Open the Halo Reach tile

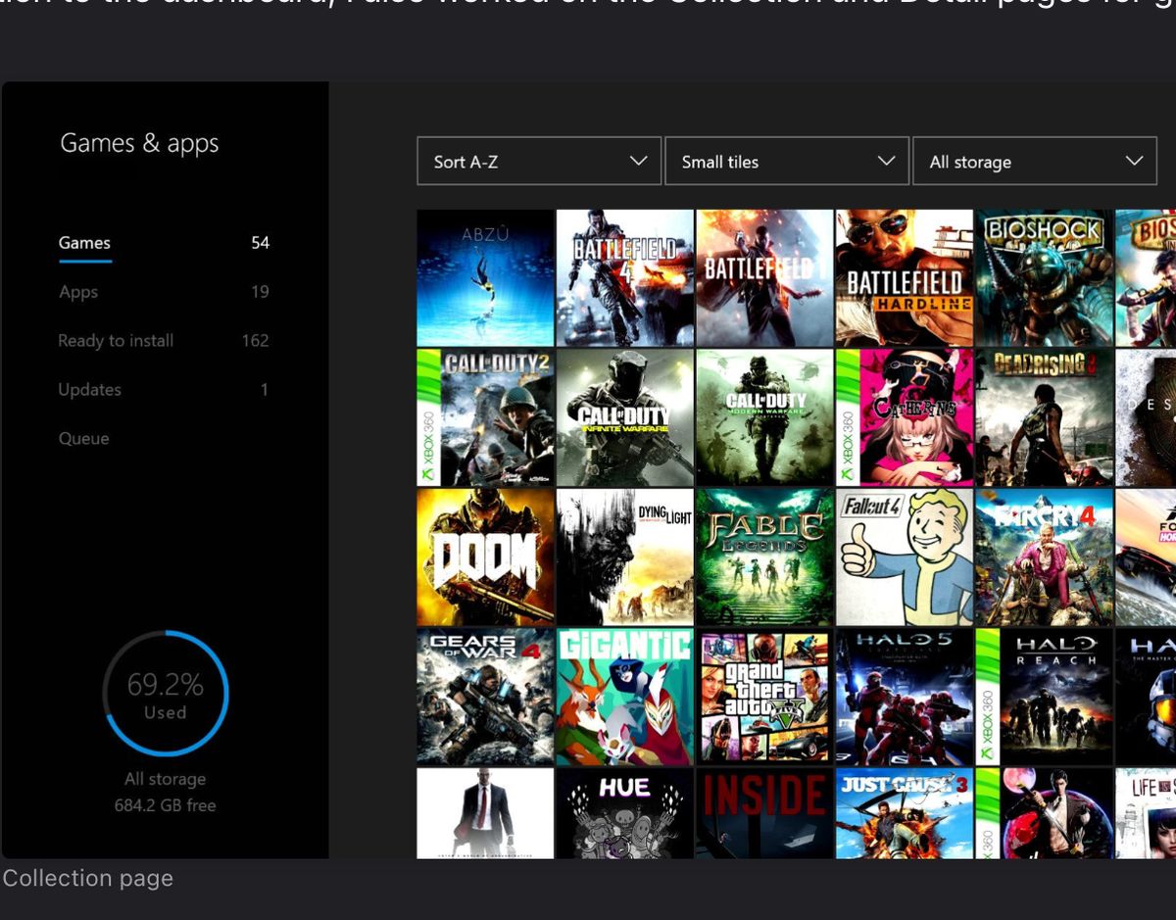[1045, 697]
